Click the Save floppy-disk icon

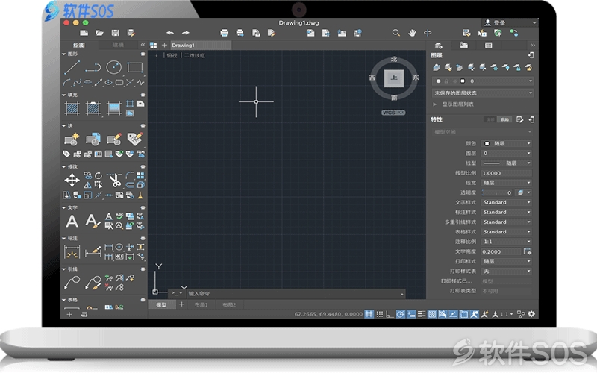(x=115, y=33)
